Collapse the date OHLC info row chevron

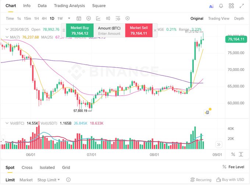coord(7,29)
